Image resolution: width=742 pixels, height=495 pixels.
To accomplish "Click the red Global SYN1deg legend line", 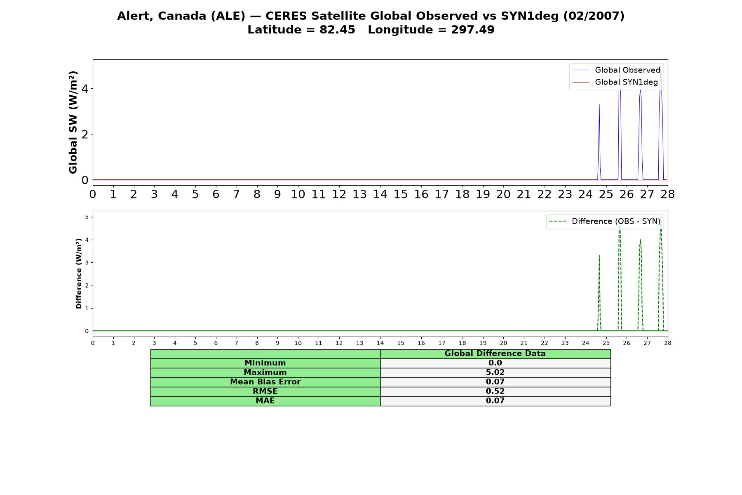I will tap(581, 82).
